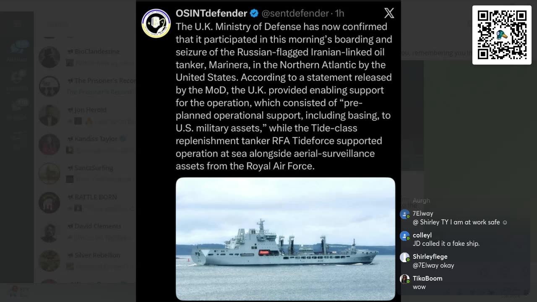
Task: Click the QR code with duck logo
Action: (502, 35)
